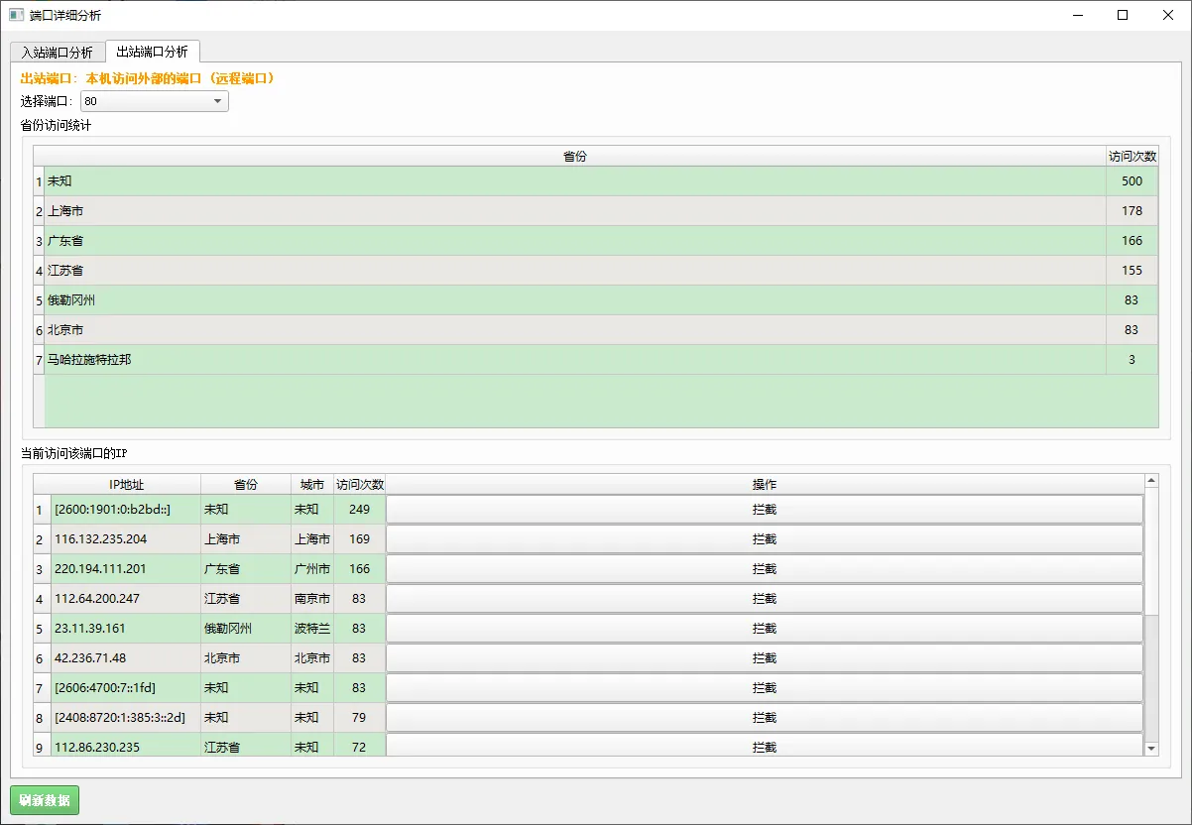拦截 the 南京市 IP 112.64.200.247

pyautogui.click(x=764, y=598)
